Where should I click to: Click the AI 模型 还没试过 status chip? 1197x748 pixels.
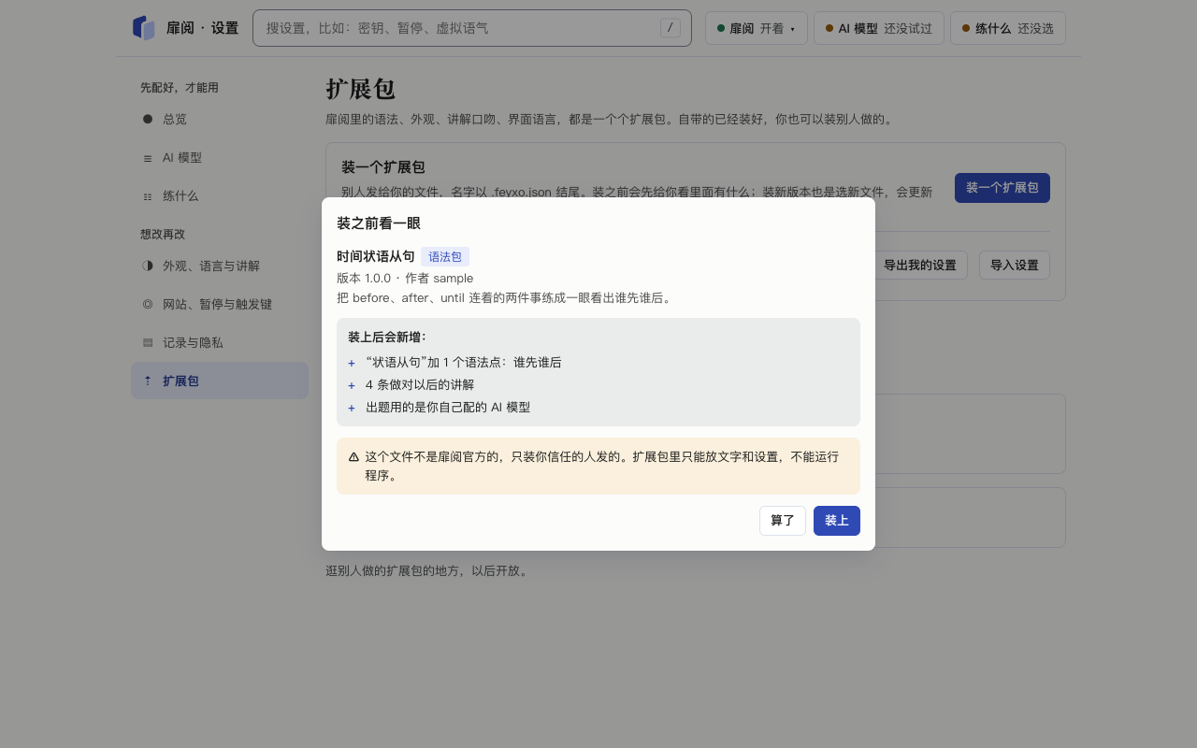pyautogui.click(x=879, y=28)
